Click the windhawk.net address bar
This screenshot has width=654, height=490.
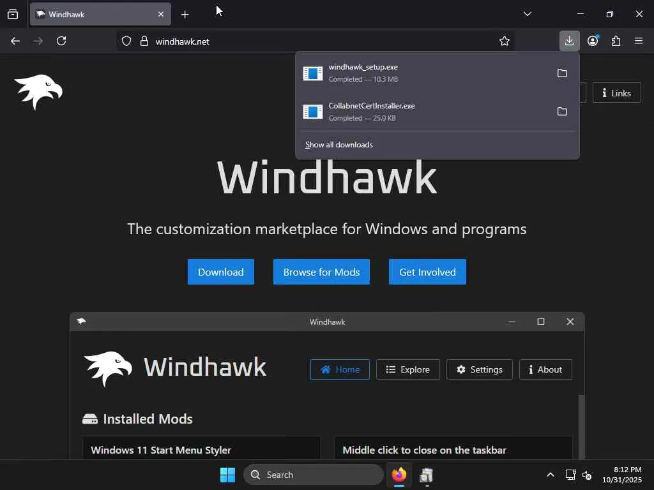pos(315,41)
